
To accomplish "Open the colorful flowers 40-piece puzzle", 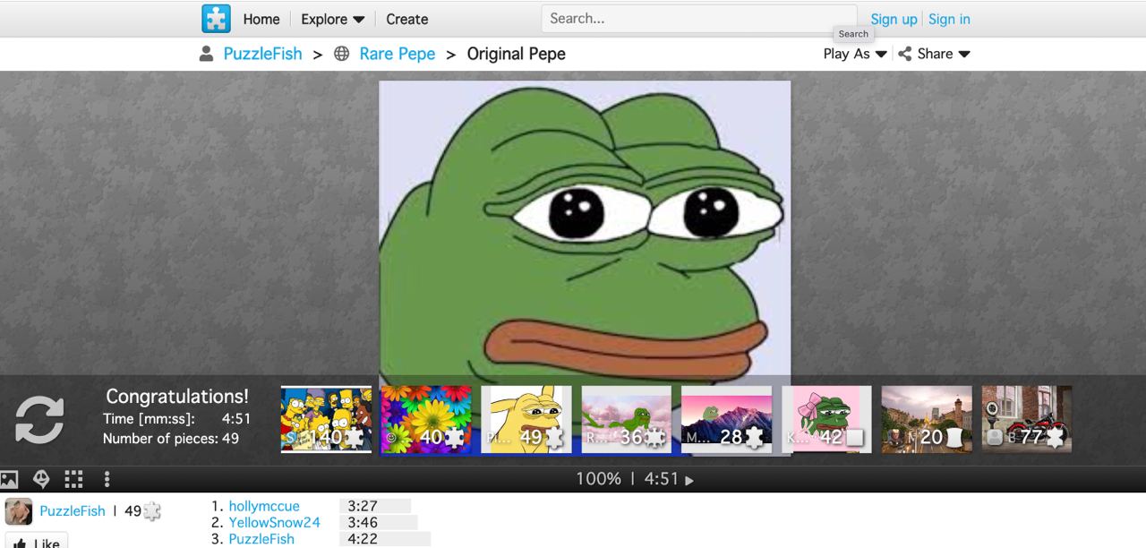I will click(x=426, y=419).
